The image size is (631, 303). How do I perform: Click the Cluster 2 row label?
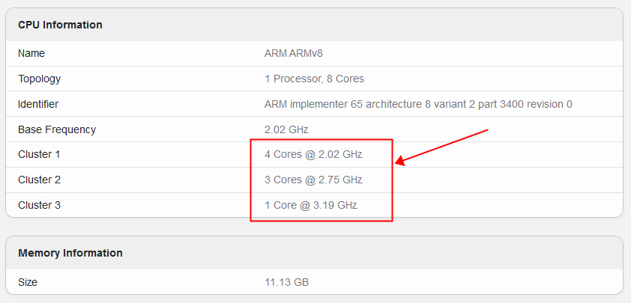coord(39,180)
